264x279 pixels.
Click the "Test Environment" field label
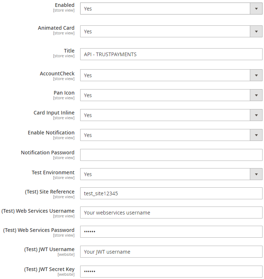click(x=53, y=172)
